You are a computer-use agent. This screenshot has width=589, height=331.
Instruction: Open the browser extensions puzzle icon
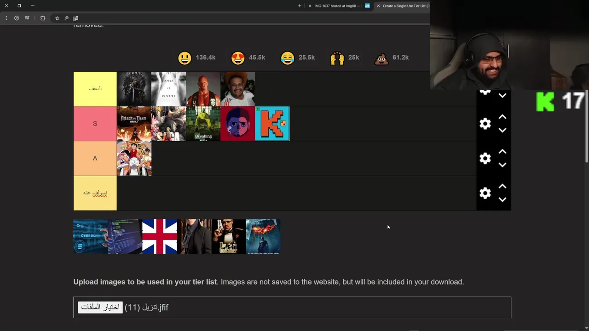43,18
